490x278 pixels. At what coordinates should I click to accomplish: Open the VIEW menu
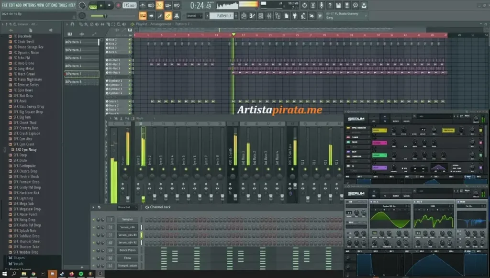41,5
